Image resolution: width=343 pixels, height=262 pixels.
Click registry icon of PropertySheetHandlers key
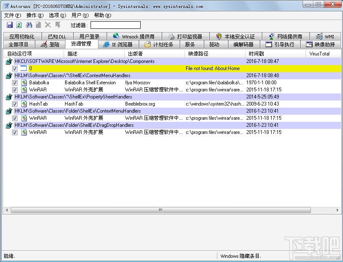pos(9,97)
